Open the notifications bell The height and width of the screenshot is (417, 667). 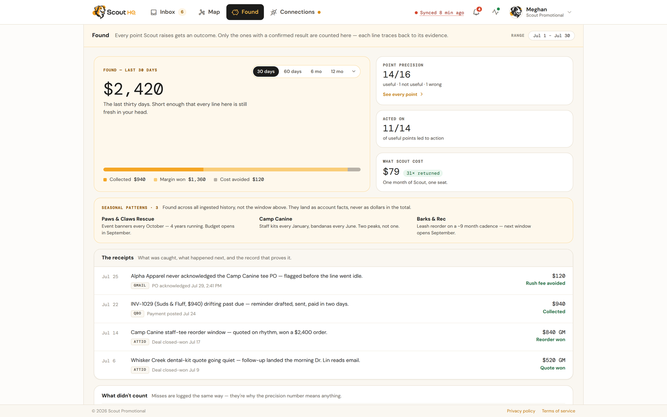pos(476,12)
